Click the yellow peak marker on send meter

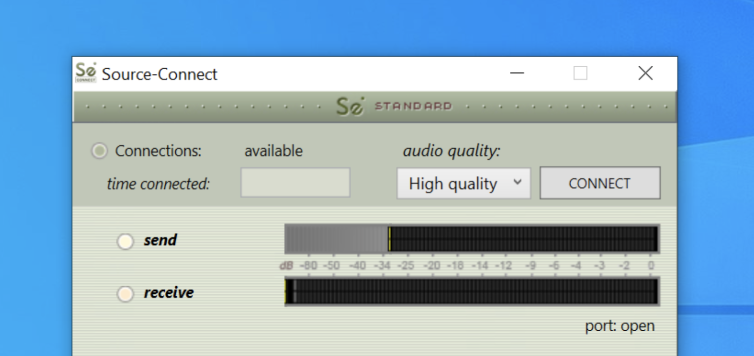tap(389, 239)
